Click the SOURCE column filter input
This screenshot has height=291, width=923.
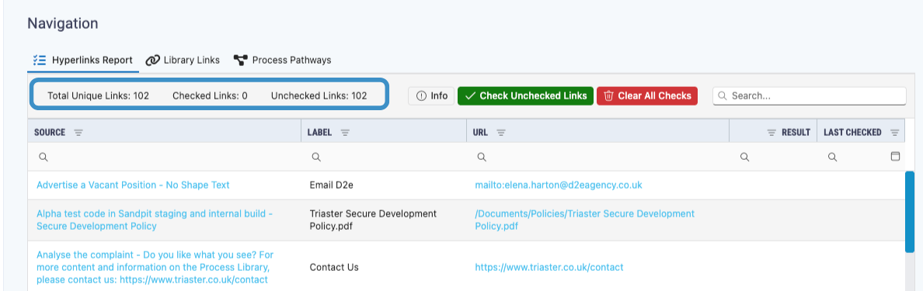coord(164,157)
